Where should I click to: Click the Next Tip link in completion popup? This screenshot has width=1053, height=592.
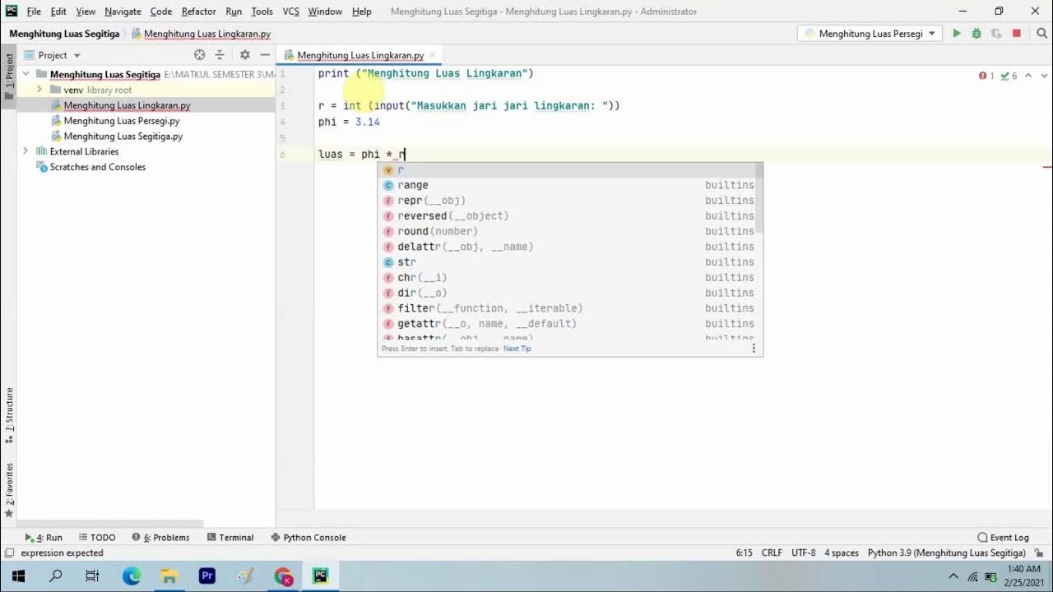click(x=517, y=349)
